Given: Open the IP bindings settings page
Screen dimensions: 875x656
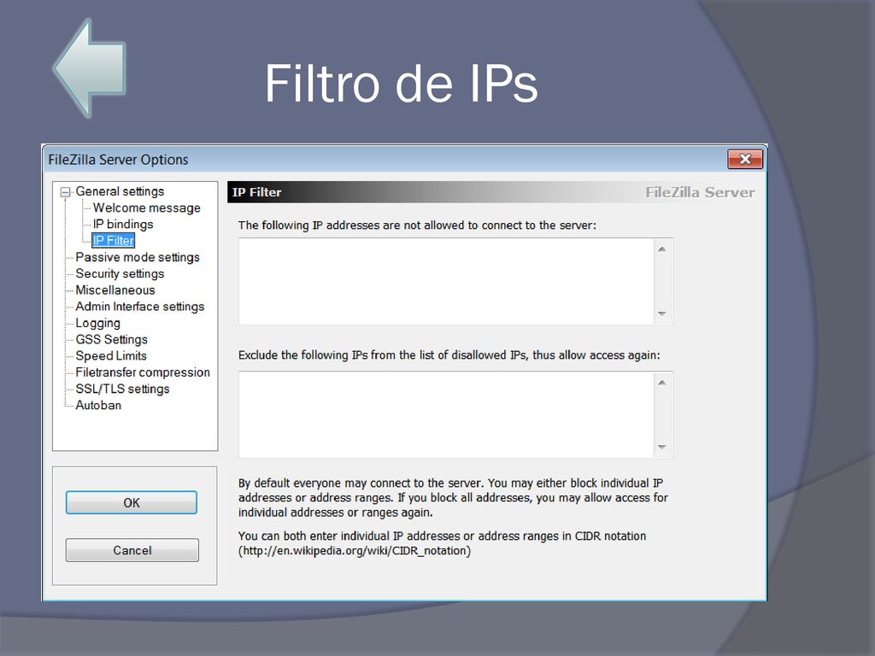Looking at the screenshot, I should [123, 225].
